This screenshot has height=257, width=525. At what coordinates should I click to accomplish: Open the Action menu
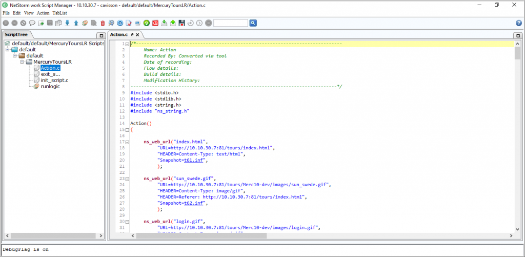(43, 13)
